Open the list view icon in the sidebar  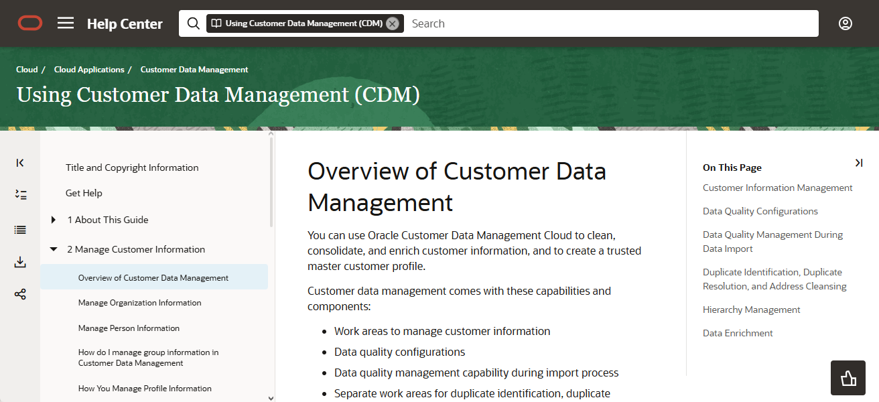(20, 229)
